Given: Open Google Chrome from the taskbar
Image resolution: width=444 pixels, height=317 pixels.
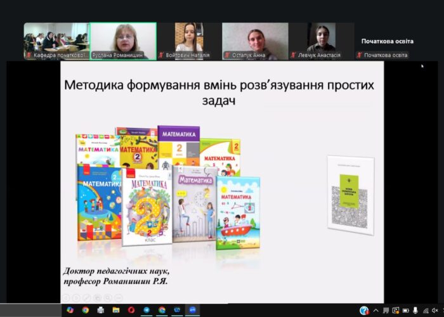Looking at the screenshot, I should (85, 310).
